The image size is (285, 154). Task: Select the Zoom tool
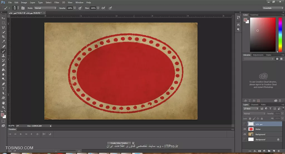click(x=3, y=107)
